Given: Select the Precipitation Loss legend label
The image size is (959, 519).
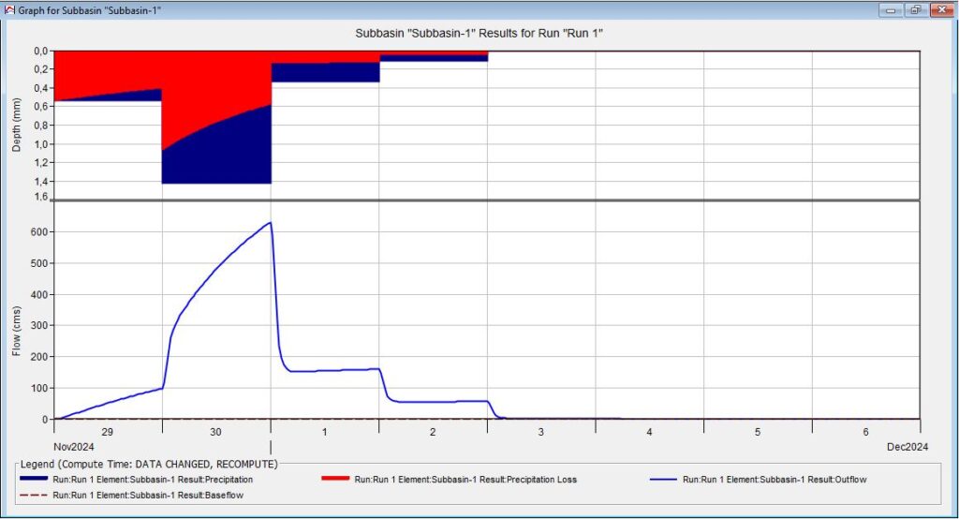Looking at the screenshot, I should pos(465,479).
